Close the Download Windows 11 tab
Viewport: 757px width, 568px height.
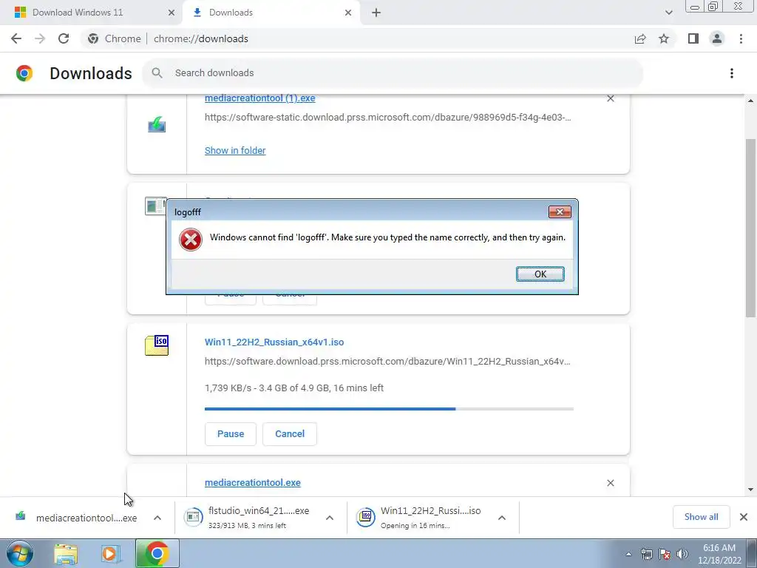pos(172,13)
